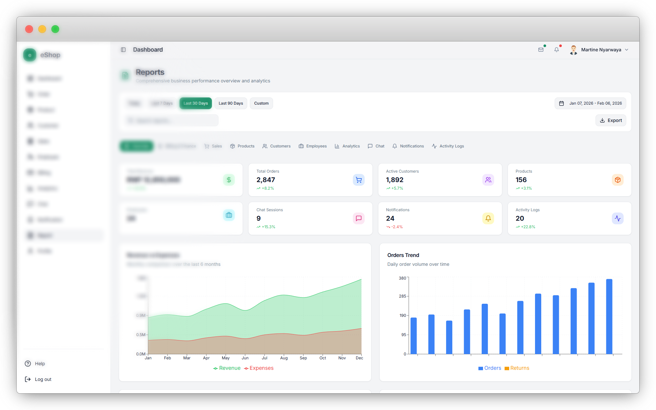Screen dimensions: 656x410
Task: Click the Activity Logs pulse icon
Action: (617, 218)
